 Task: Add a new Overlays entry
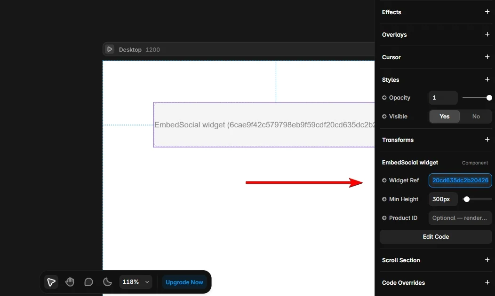[487, 34]
